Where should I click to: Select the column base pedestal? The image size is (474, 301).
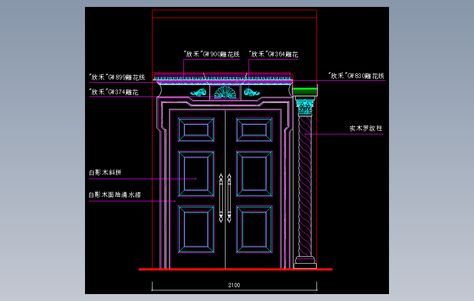(305, 263)
